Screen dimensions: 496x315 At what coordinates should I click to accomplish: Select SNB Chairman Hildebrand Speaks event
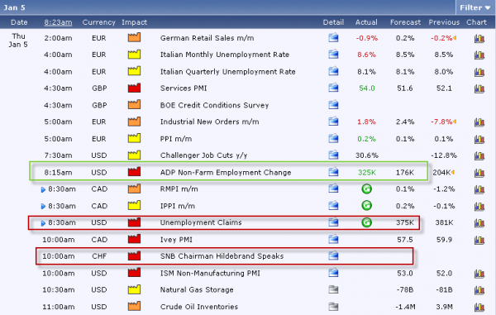tap(222, 256)
